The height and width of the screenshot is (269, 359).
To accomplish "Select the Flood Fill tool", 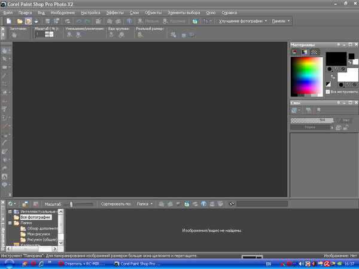I will tap(4, 160).
